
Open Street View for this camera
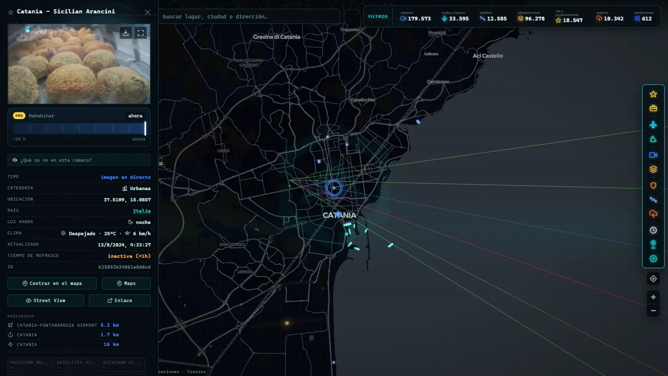pos(46,300)
